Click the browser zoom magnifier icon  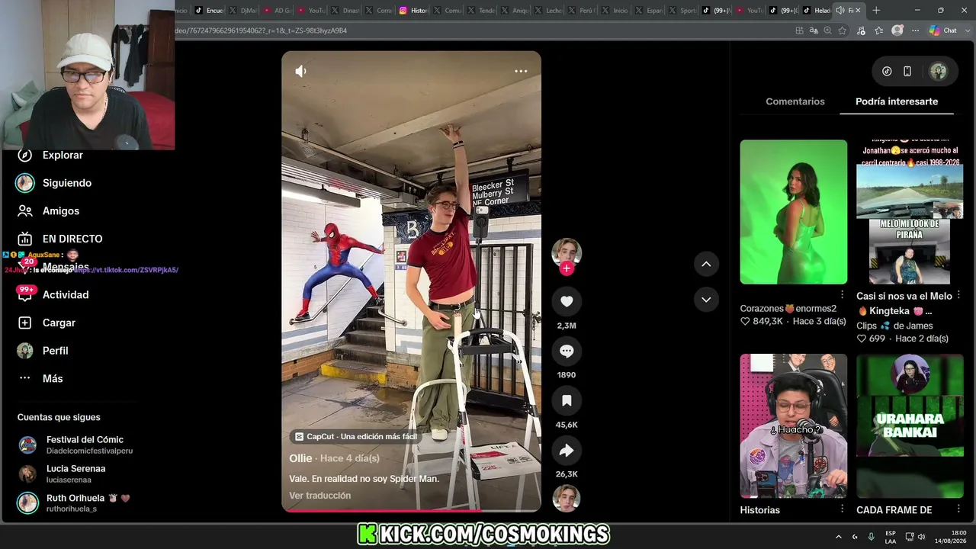point(828,30)
